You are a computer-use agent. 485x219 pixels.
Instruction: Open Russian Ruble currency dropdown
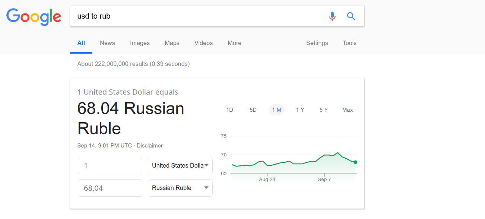(x=180, y=188)
